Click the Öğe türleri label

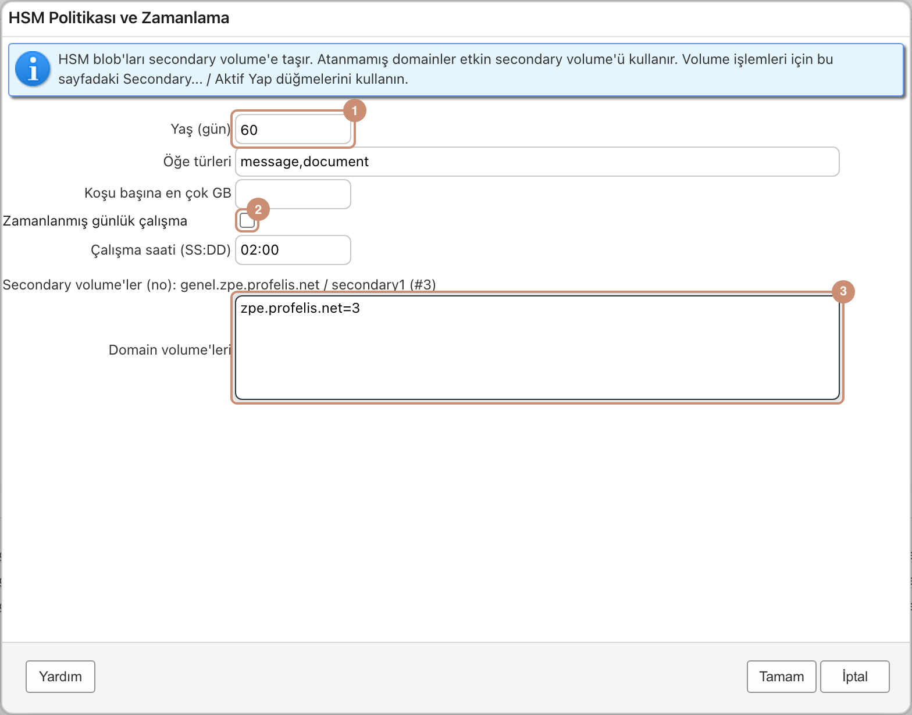coord(197,162)
